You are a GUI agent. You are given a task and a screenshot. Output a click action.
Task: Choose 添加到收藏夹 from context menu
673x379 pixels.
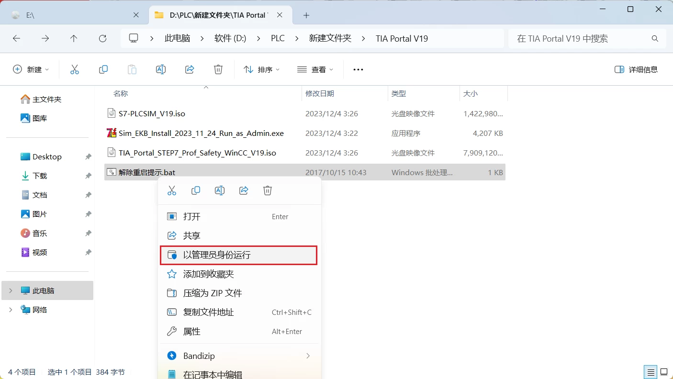tap(239, 274)
